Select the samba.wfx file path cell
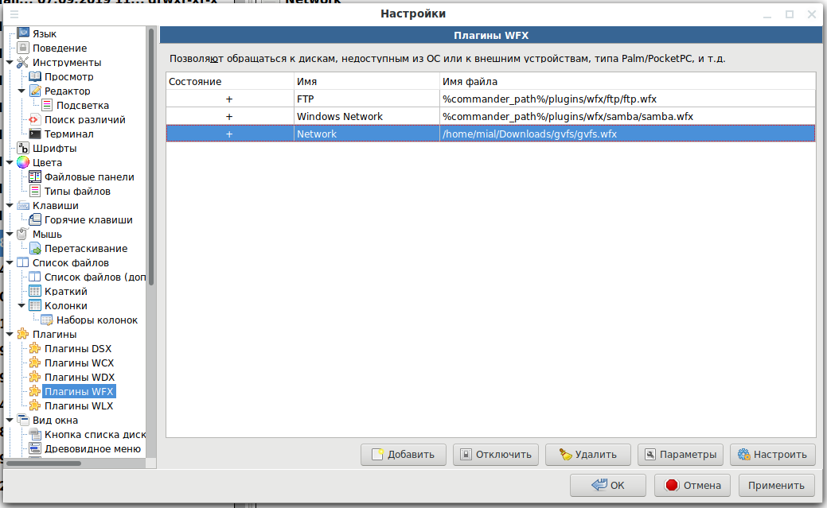This screenshot has height=508, width=827. point(628,116)
